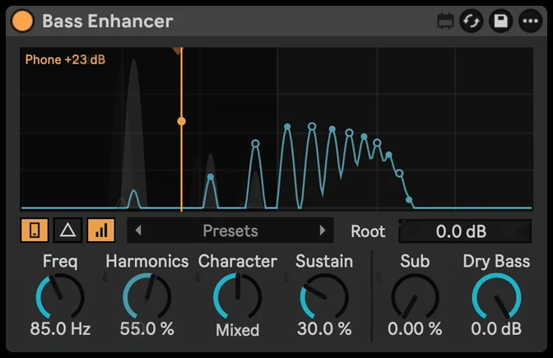
Task: Toggle the spectrum bars display button
Action: (101, 230)
